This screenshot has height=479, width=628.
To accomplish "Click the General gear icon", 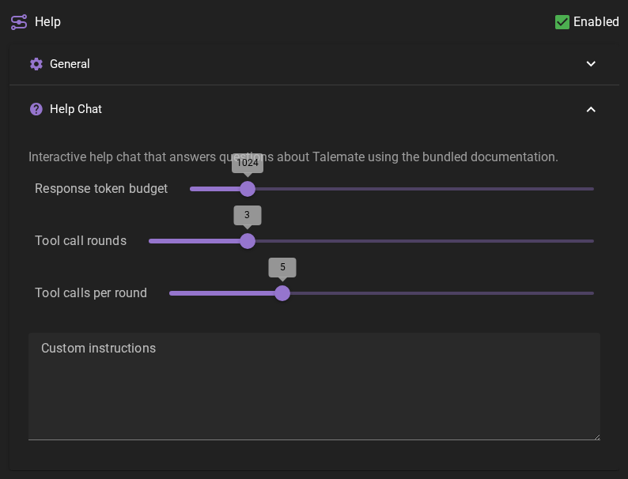I will tap(36, 64).
